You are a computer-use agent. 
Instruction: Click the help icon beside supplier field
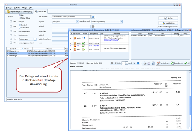click(x=93, y=17)
